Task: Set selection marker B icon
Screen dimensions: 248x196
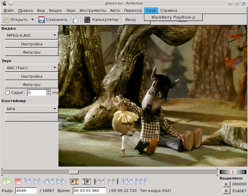Action: click(x=86, y=182)
